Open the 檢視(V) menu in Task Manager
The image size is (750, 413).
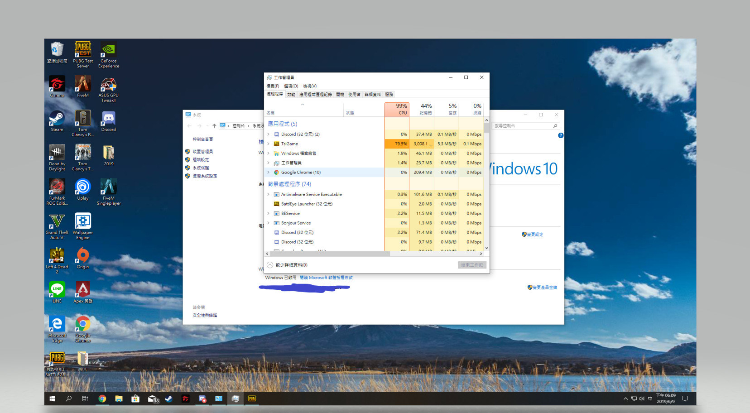pyautogui.click(x=310, y=86)
